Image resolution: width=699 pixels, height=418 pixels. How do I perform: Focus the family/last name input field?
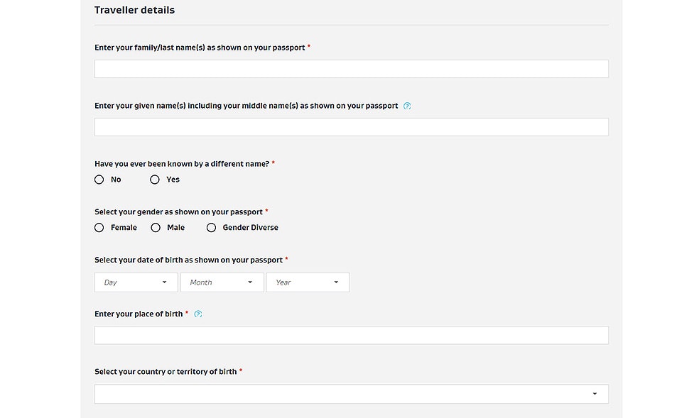click(x=352, y=69)
